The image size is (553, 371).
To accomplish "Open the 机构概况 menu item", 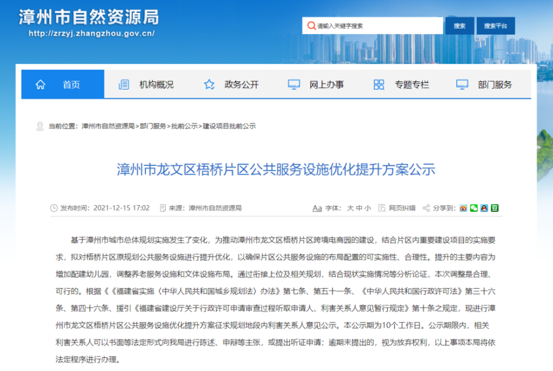I will coord(156,85).
